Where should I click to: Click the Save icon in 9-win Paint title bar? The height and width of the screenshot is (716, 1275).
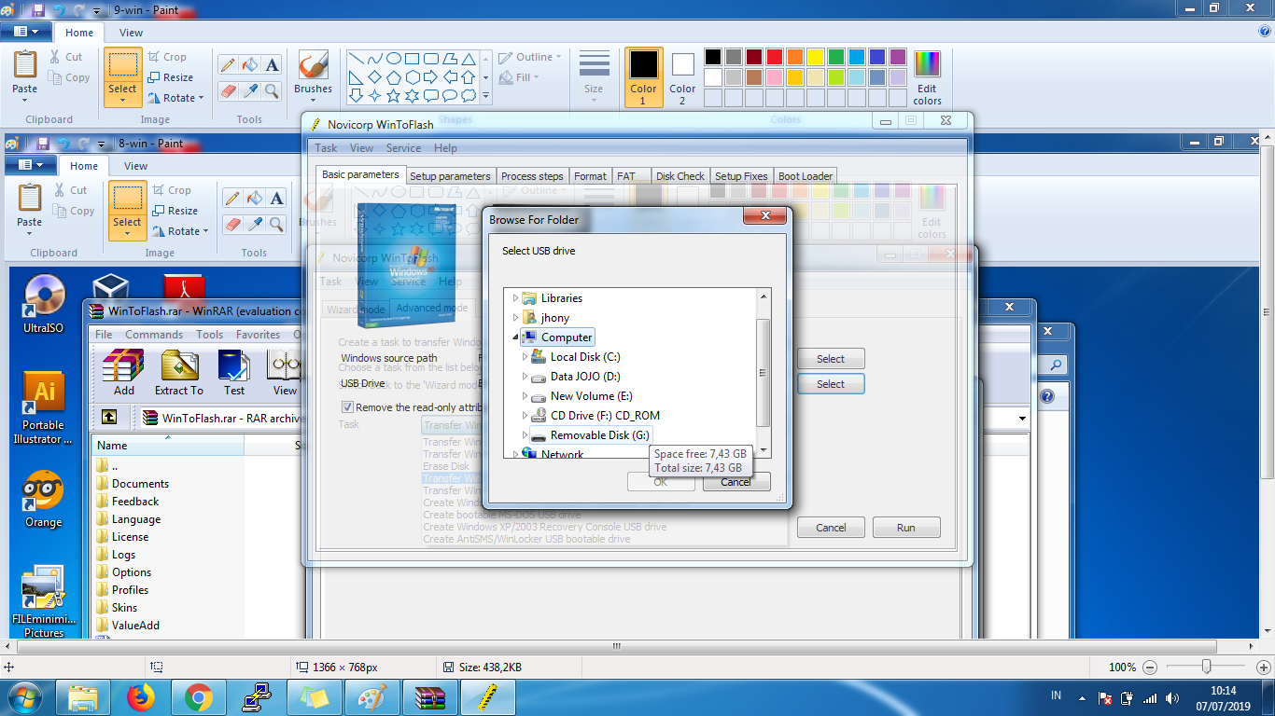pos(38,10)
